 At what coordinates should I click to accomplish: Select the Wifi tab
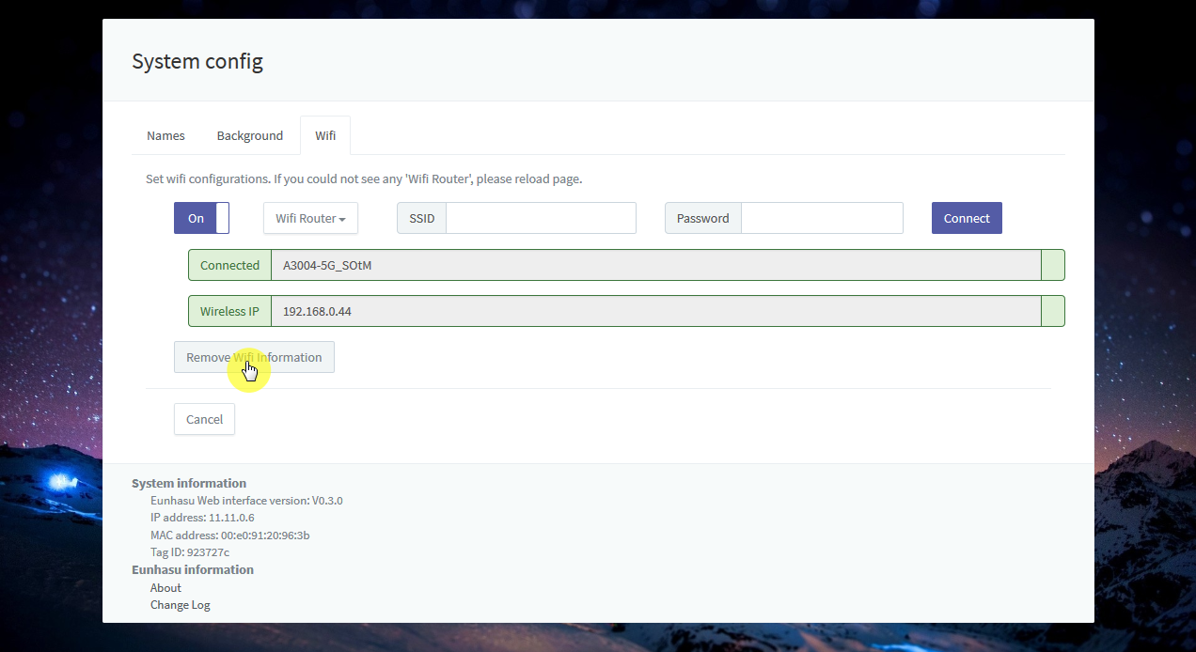pyautogui.click(x=325, y=136)
